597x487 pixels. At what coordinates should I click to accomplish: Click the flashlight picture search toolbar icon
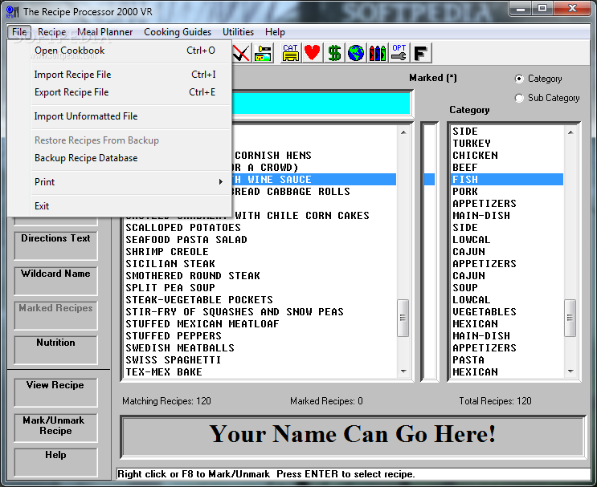(263, 53)
